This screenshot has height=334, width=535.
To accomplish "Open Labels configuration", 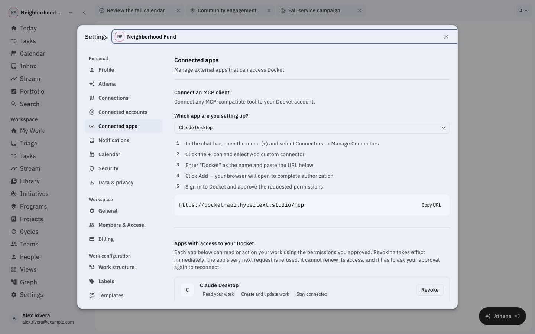I will (123, 281).
